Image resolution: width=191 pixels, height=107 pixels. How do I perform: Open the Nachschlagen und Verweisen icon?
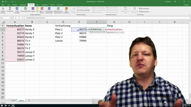pyautogui.click(x=49, y=9)
